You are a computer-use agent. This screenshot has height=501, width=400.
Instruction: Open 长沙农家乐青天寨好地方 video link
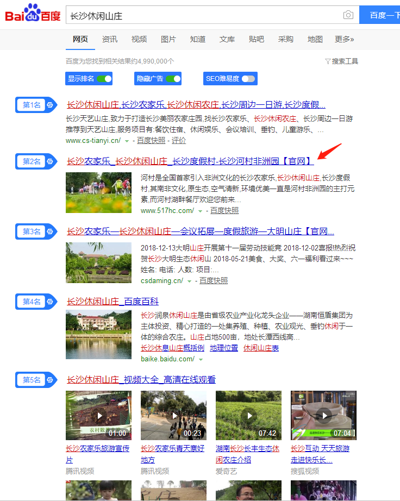(172, 454)
